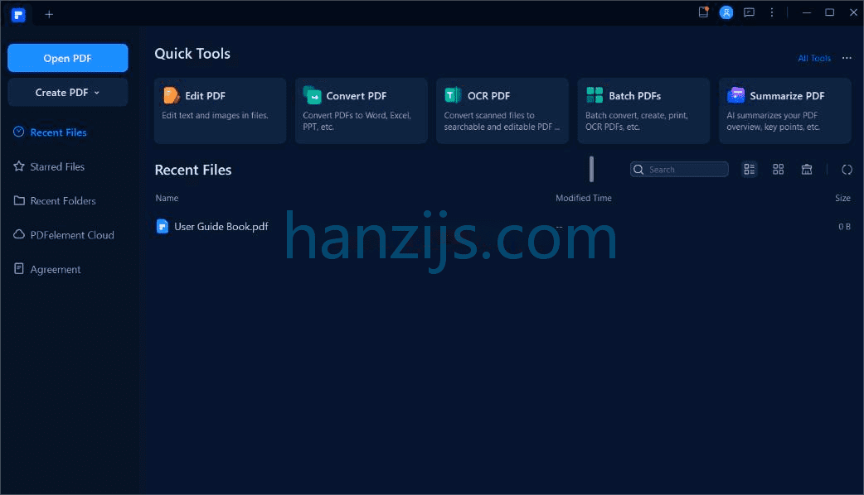Open Quick Tools more options ellipsis
Viewport: 864px width, 495px height.
847,58
